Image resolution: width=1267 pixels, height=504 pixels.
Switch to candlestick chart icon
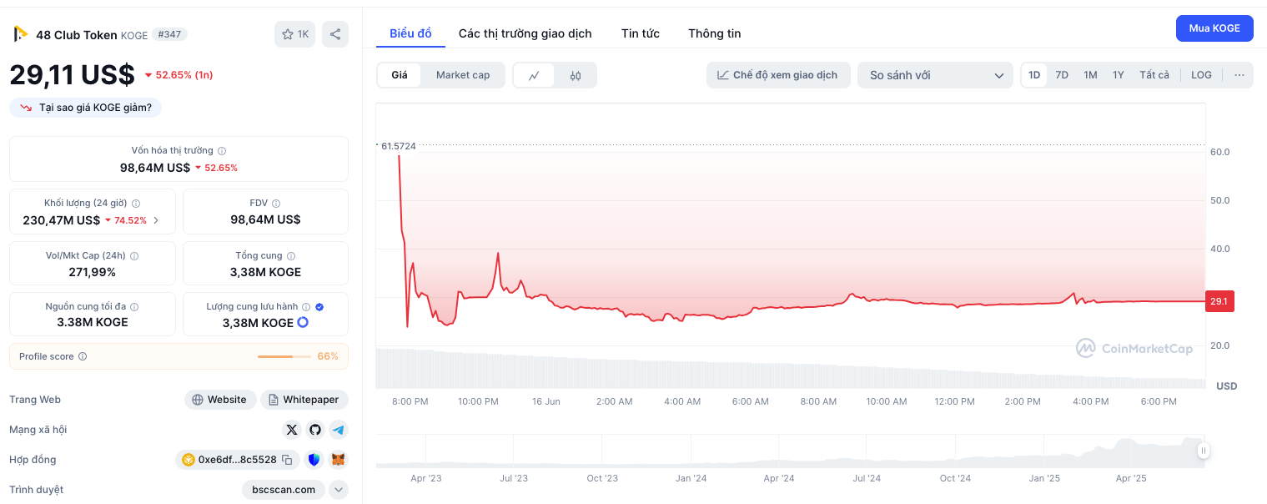pyautogui.click(x=576, y=75)
